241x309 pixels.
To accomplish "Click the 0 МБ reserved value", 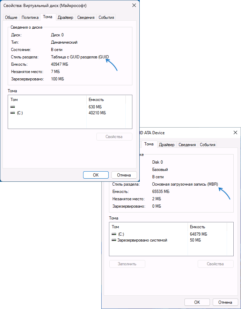I will [157, 206].
